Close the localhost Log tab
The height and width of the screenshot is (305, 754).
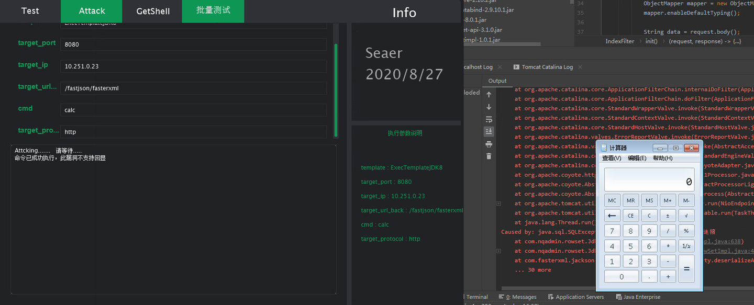coord(500,67)
